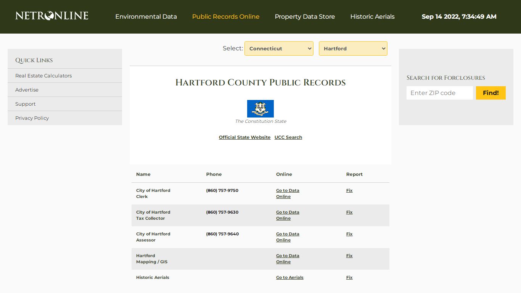This screenshot has width=521, height=293.
Task: Click City of Hartford Assessor name
Action: tap(153, 237)
